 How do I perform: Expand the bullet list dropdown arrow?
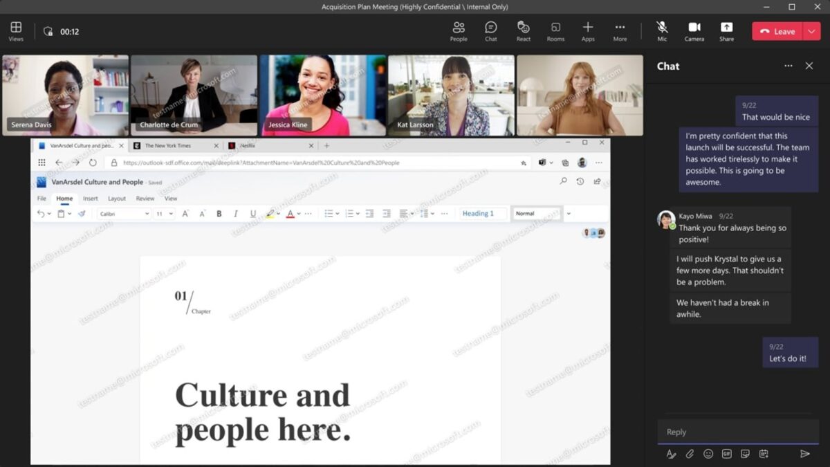click(339, 213)
